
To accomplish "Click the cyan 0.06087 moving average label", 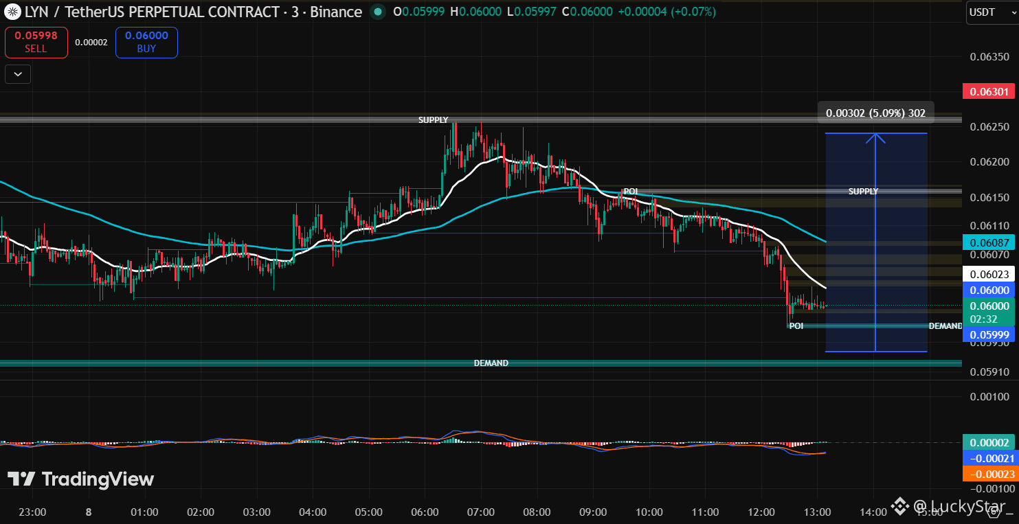I will (989, 242).
